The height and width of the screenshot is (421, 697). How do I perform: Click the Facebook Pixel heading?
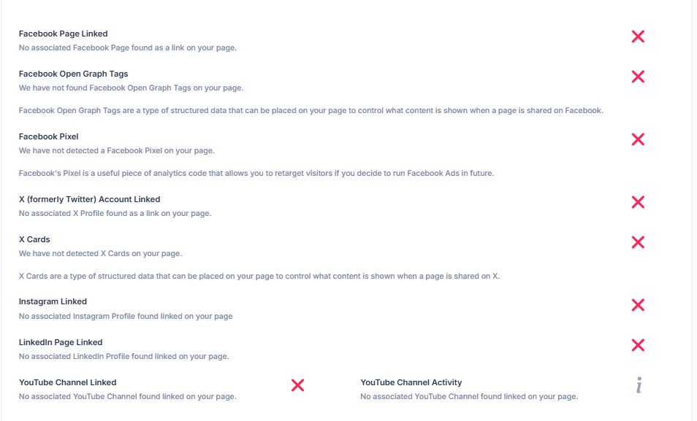click(49, 136)
